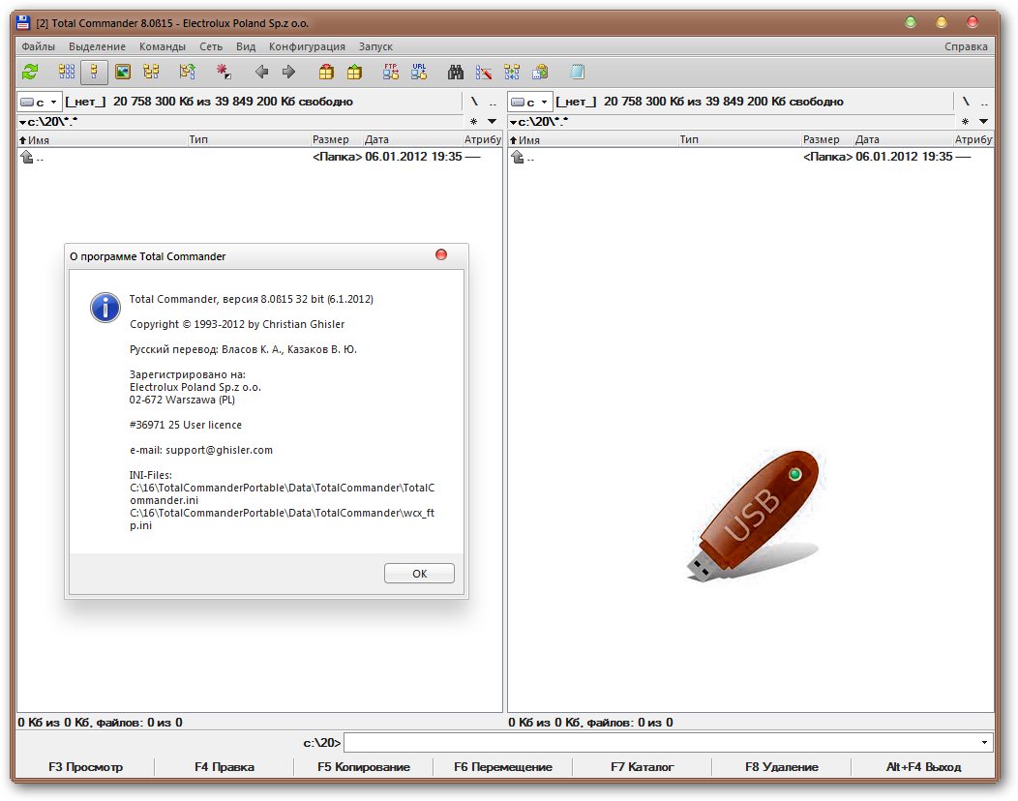
Task: Open the notepad icon in toolbar
Action: (x=578, y=72)
